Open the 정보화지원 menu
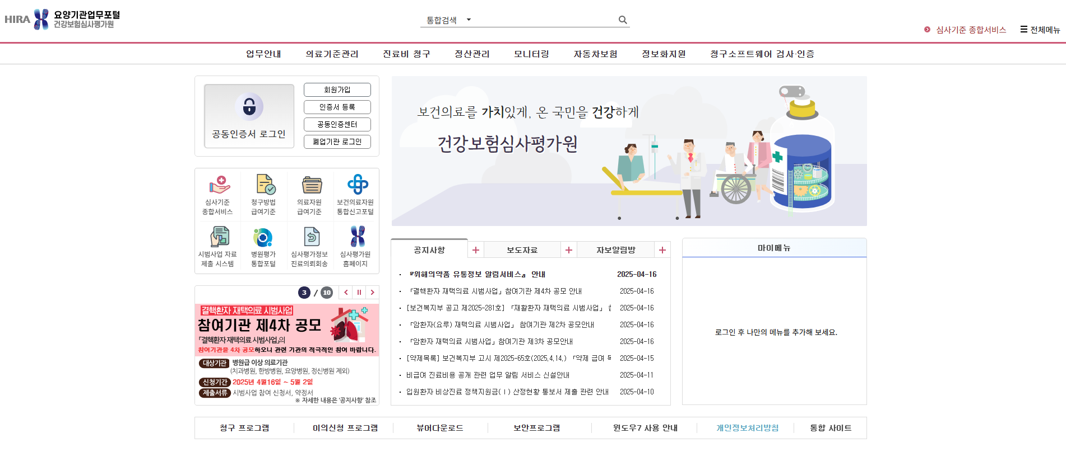 tap(664, 54)
